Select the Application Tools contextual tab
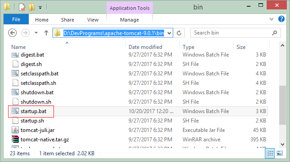This screenshot has height=162, width=290. (129, 8)
